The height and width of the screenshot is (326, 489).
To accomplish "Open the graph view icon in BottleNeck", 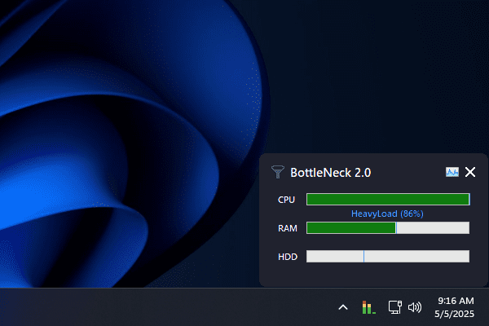I will [452, 172].
